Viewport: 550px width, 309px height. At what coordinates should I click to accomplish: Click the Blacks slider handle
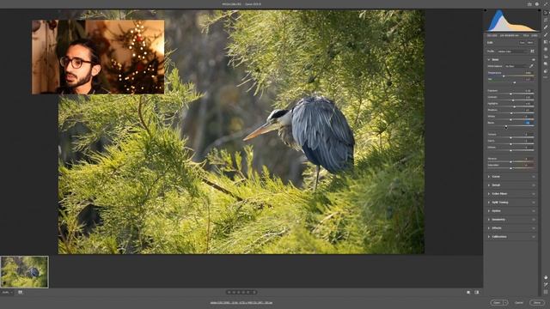tap(506, 126)
